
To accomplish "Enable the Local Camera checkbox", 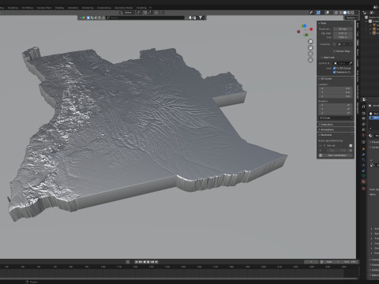I will click(x=335, y=44).
